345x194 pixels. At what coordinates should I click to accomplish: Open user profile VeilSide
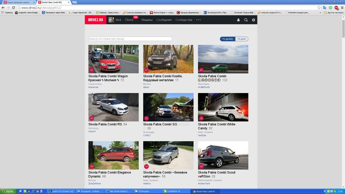(202, 135)
